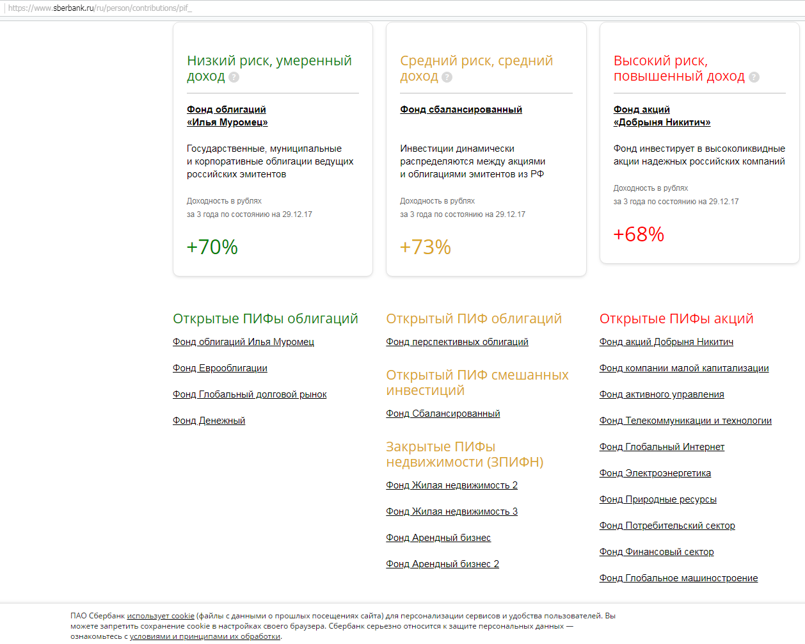This screenshot has width=805, height=644.
Task: Click help icon beside high risk heading
Action: 754,77
